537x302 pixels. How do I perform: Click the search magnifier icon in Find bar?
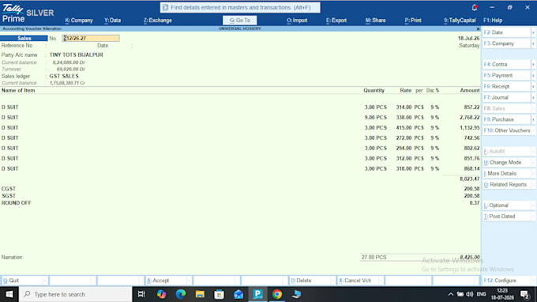(x=165, y=7)
